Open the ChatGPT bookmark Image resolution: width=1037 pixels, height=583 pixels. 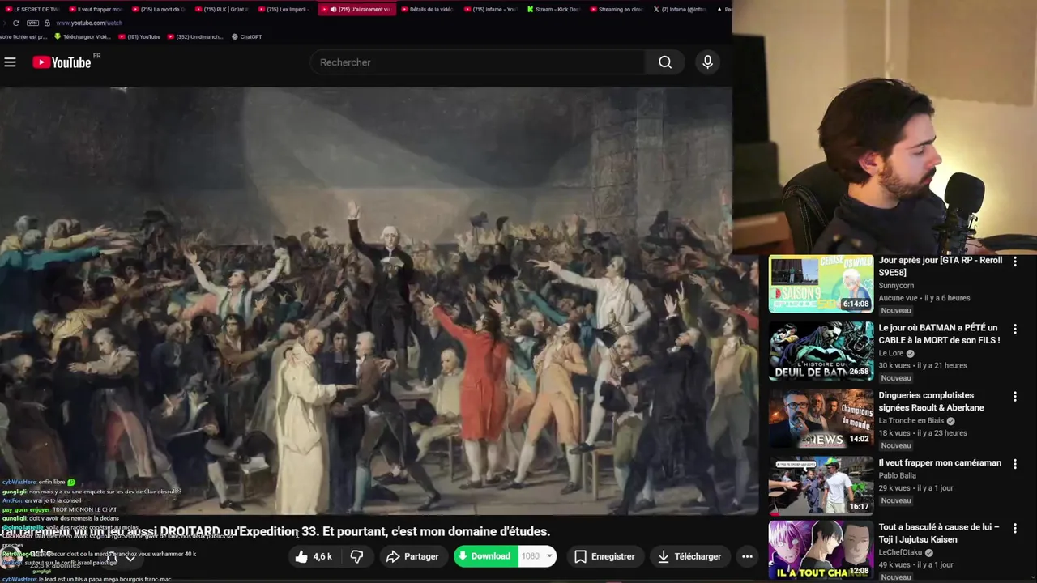[x=246, y=36]
